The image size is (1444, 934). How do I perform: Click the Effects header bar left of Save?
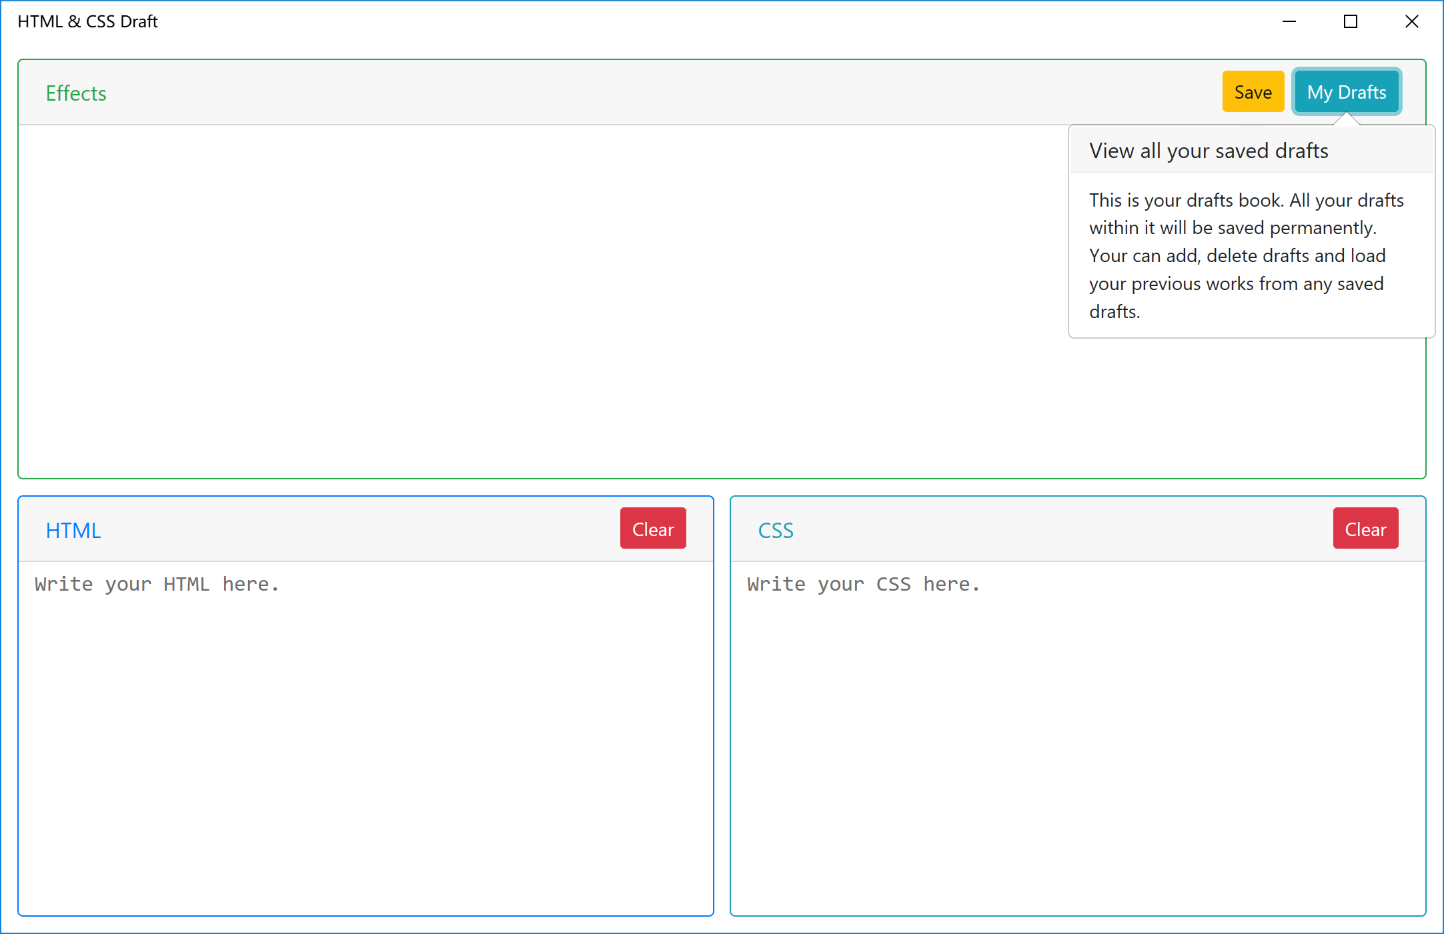[667, 93]
